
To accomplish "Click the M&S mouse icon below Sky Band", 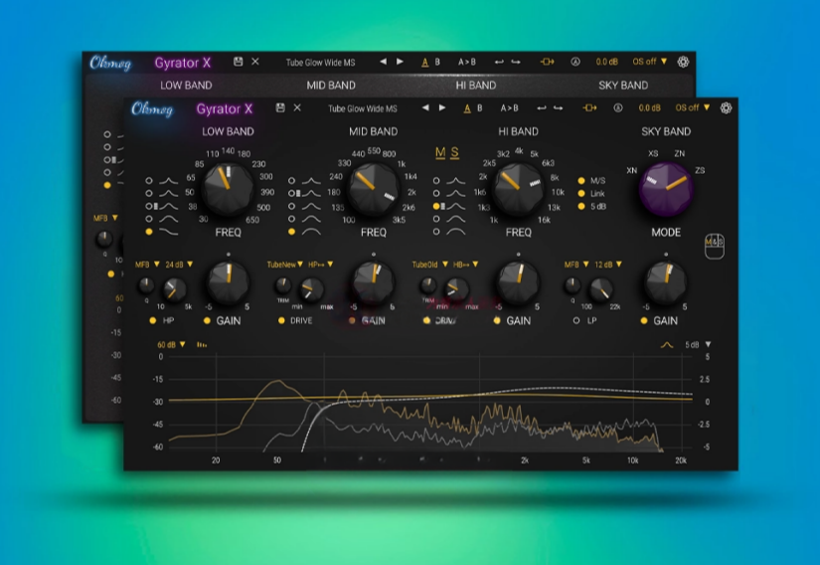I will tap(715, 246).
